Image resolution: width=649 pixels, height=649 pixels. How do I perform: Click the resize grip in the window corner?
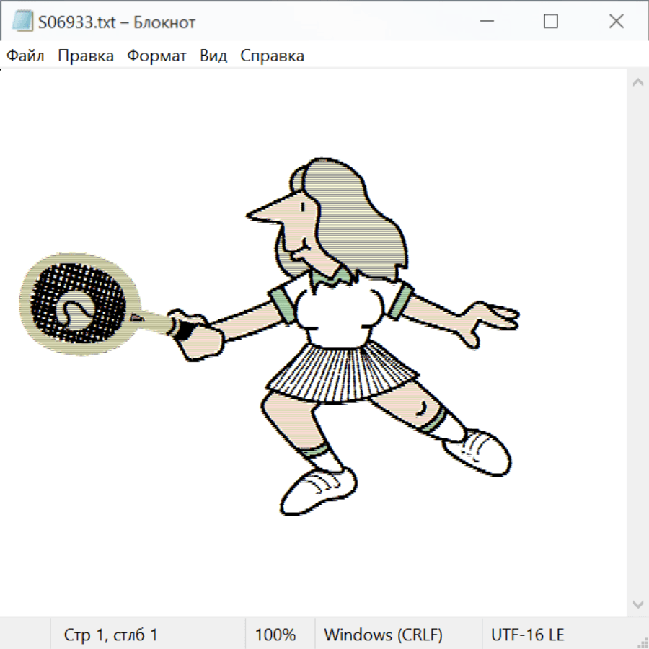click(643, 643)
